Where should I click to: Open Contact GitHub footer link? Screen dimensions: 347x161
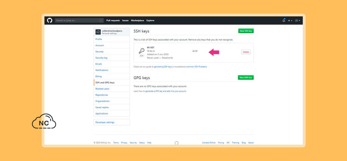(x=209, y=143)
